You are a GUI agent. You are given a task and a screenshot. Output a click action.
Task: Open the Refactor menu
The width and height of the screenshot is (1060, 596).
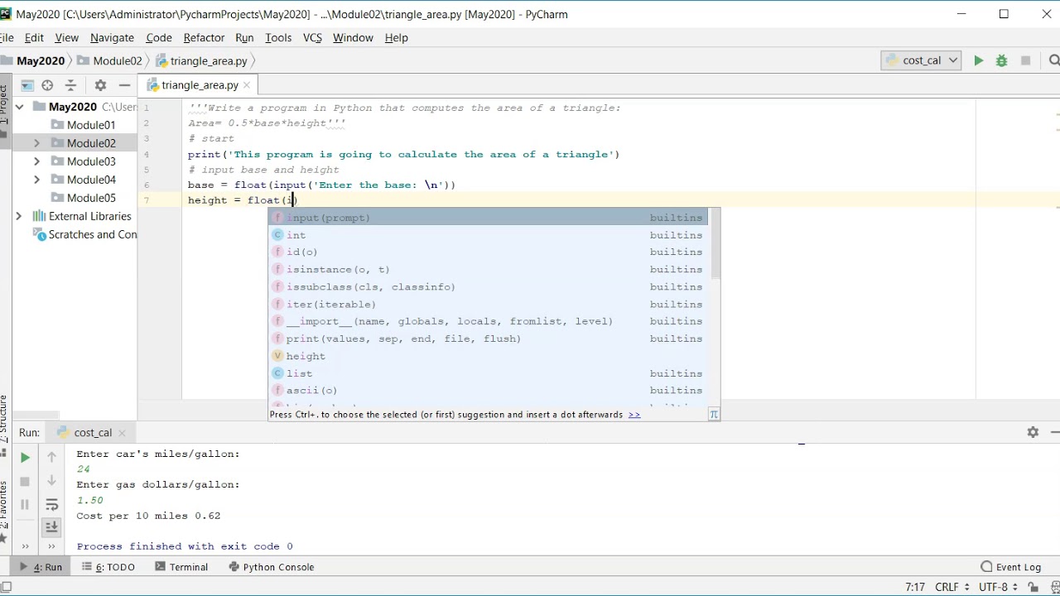204,37
